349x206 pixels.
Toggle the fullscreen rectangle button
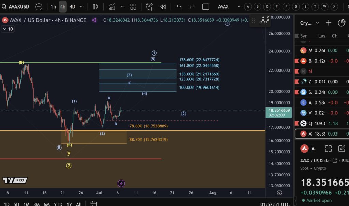pyautogui.click(x=206, y=7)
